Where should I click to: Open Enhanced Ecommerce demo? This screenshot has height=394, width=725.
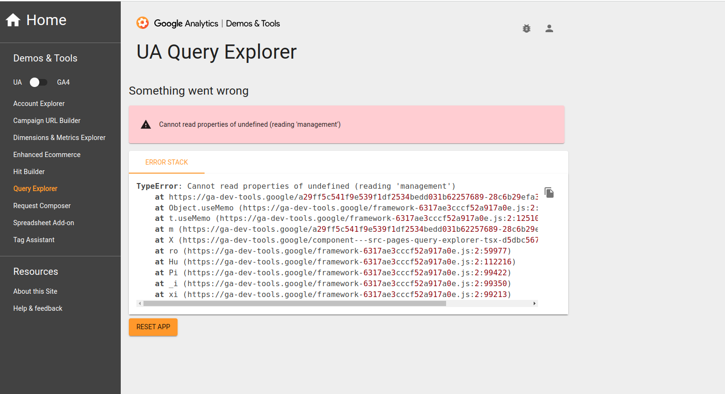(x=47, y=155)
